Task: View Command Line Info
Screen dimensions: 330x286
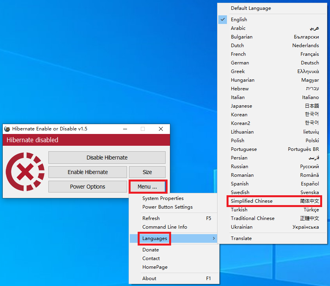Action: (x=164, y=227)
